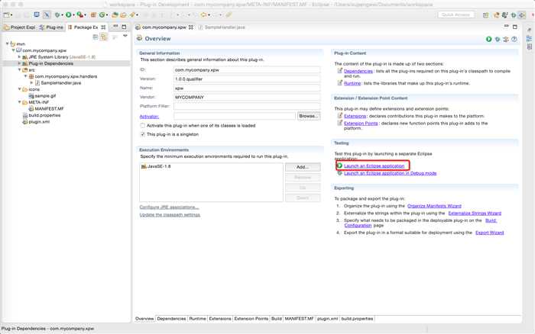This screenshot has height=334, width=535.
Task: Click the New Java Package toolbar icon
Action: coord(93,15)
